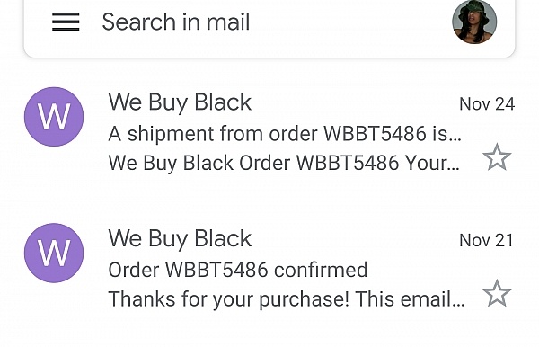Click the purple W icon beside the order confirmation
The image size is (539, 347).
point(54,254)
